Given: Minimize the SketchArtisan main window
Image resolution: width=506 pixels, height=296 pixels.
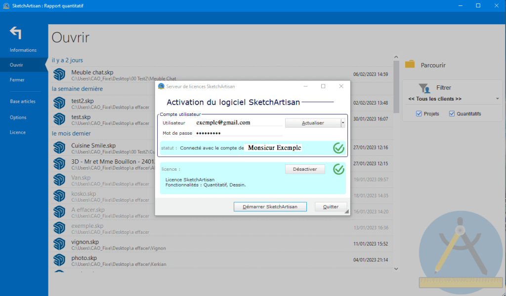Looking at the screenshot, I should 460,6.
